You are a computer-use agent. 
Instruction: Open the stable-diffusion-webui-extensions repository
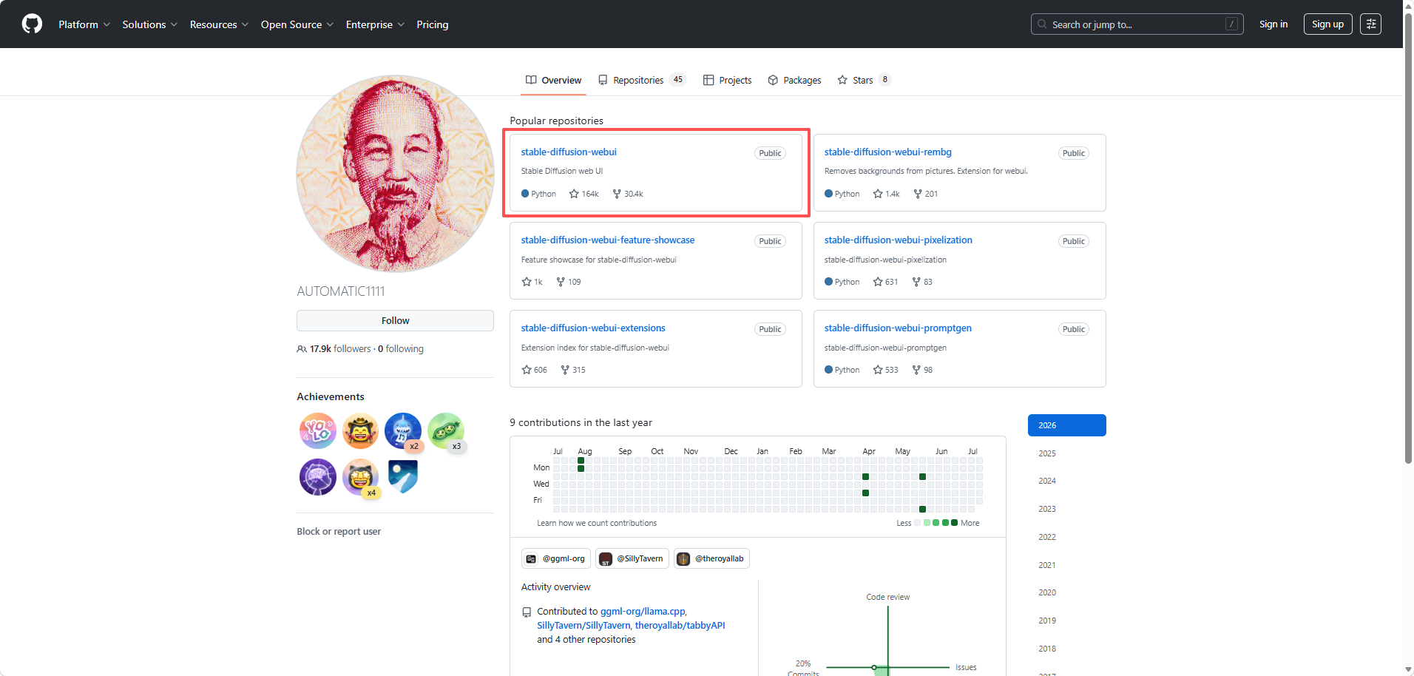[x=593, y=328]
